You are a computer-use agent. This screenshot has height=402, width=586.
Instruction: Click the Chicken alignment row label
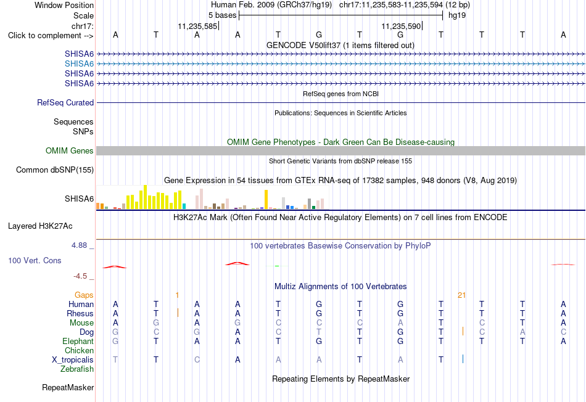79,350
